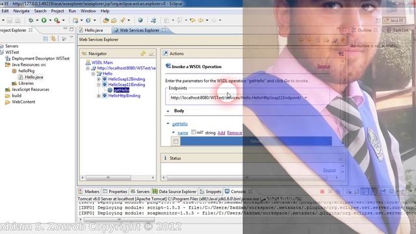Viewport: 416px width, 234px height.
Task: Select Hello.java in Project Explorer
Action: pos(34,77)
